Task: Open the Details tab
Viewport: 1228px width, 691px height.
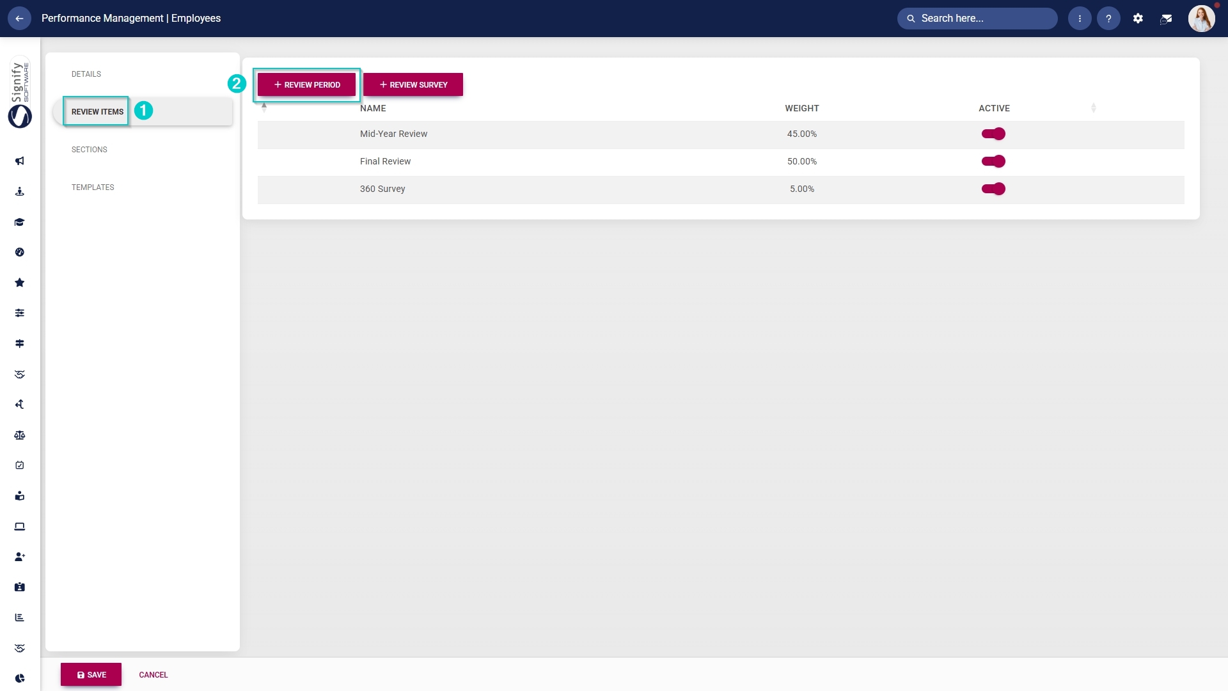Action: [x=86, y=74]
